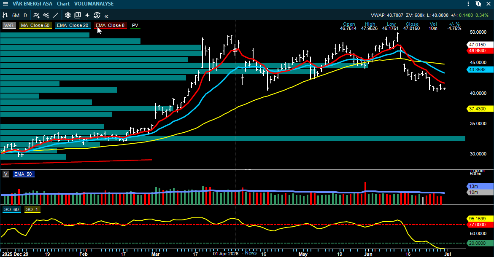Click the High 47.9526 value
The width and height of the screenshot is (494, 257).
(x=370, y=28)
